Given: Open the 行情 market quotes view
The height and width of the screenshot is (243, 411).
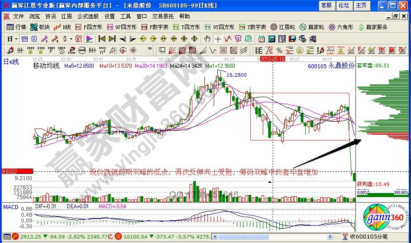Looking at the screenshot, I should click(x=17, y=27).
